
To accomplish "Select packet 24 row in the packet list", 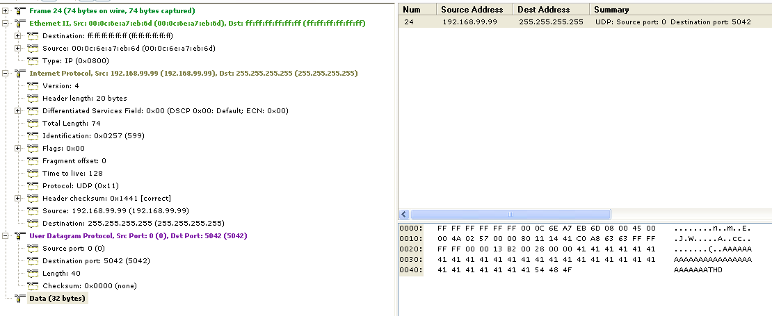I will [586, 22].
